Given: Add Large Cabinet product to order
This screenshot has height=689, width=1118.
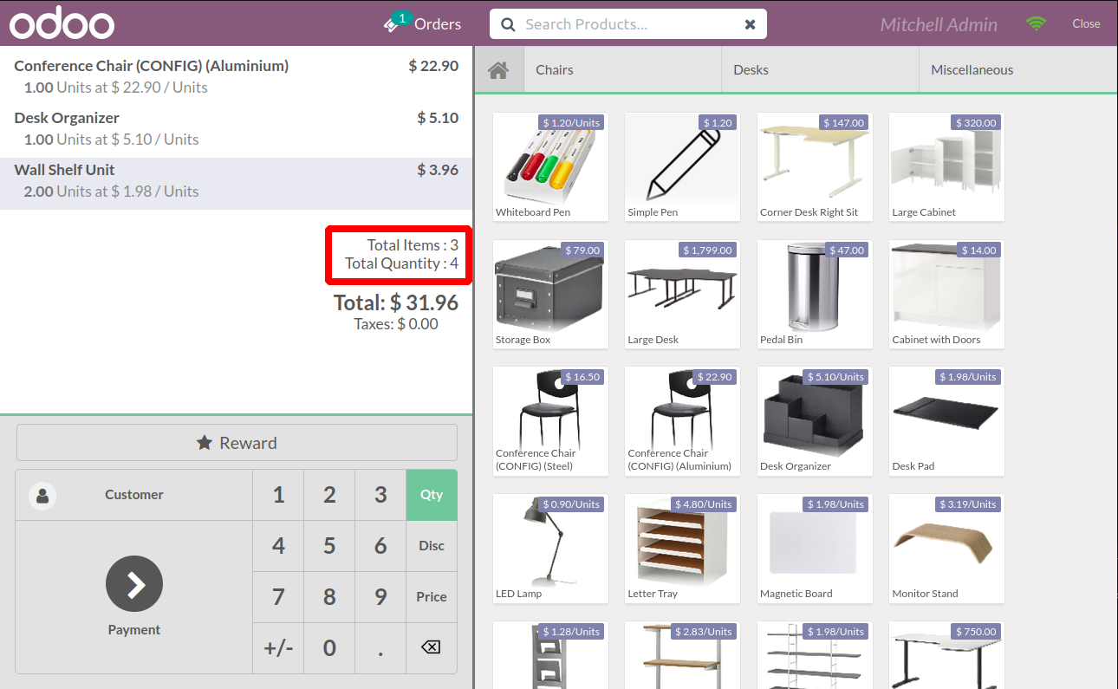Looking at the screenshot, I should tap(946, 167).
